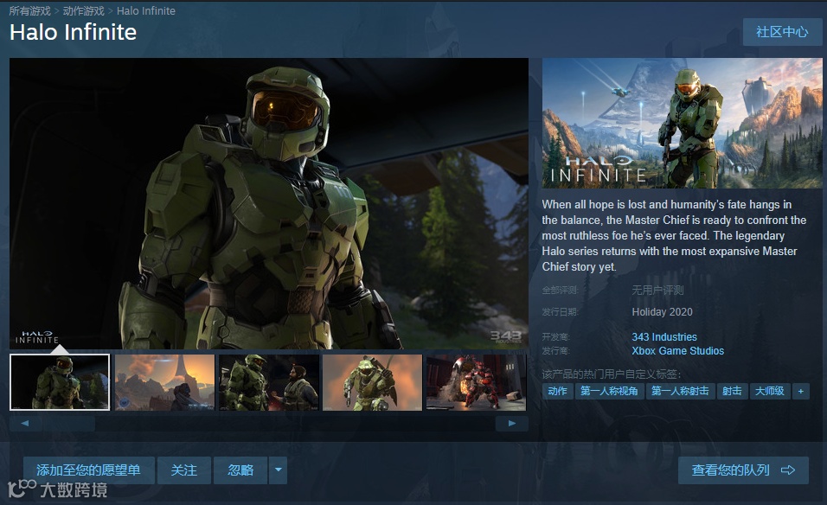This screenshot has height=505, width=827.
Task: Expand the dropdown arrow beside 忽略
Action: point(278,470)
